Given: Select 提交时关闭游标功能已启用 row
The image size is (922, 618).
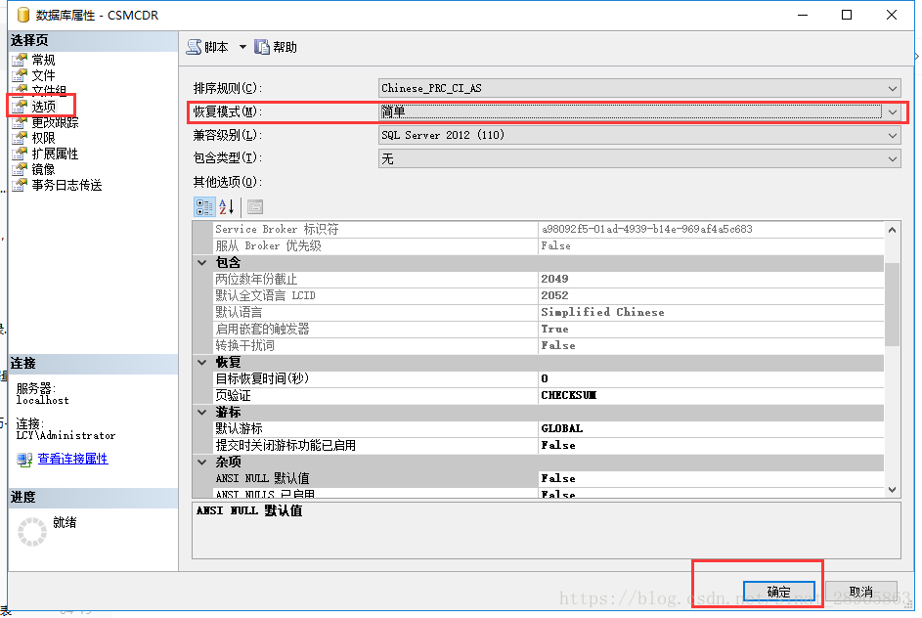Looking at the screenshot, I should tap(549, 445).
